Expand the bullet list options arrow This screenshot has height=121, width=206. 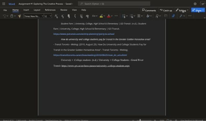(x=127, y=16)
